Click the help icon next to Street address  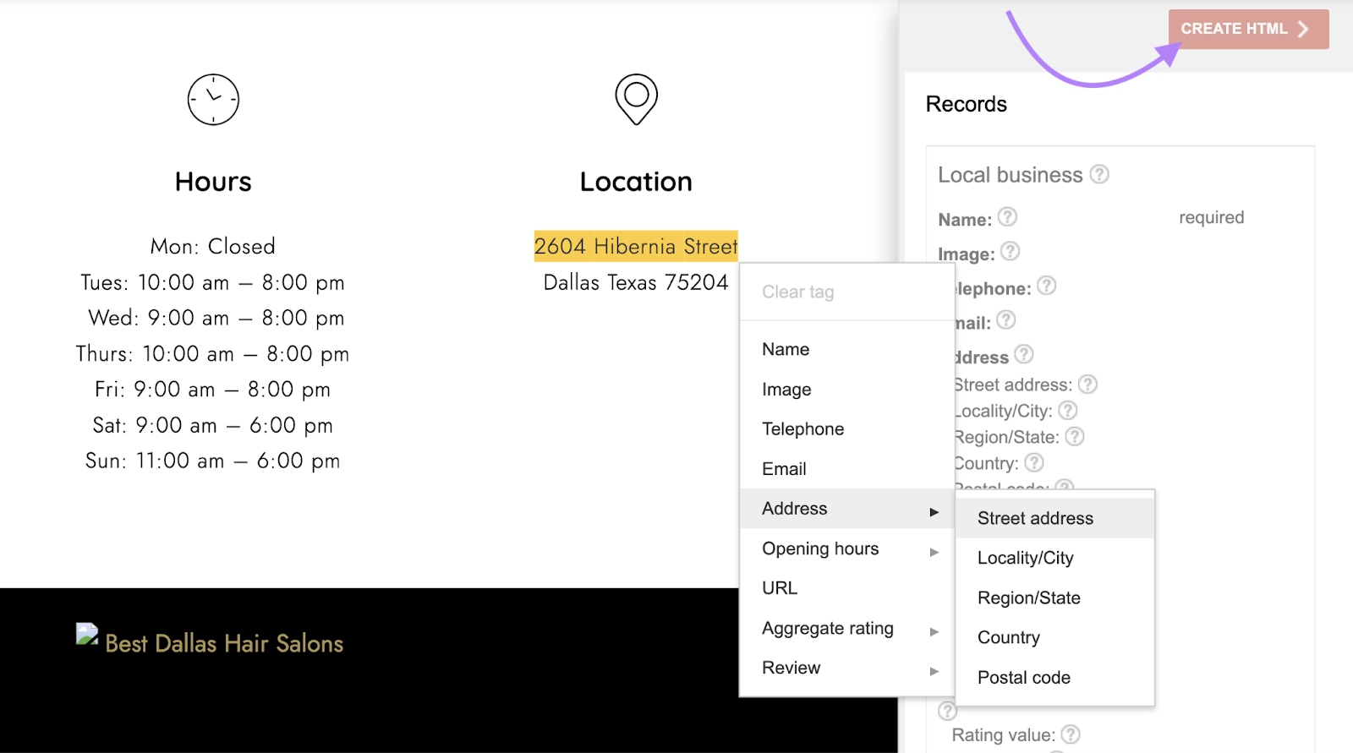click(x=1088, y=385)
